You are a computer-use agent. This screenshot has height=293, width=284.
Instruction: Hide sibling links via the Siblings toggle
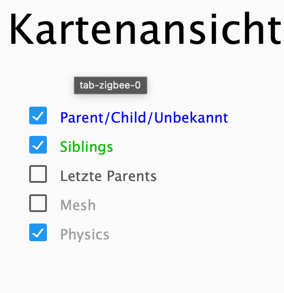pos(38,145)
